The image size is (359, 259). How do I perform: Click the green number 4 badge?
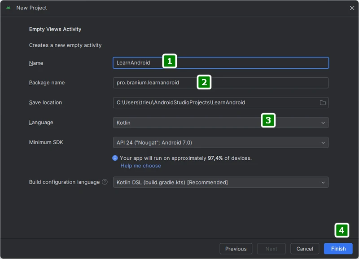pos(341,231)
